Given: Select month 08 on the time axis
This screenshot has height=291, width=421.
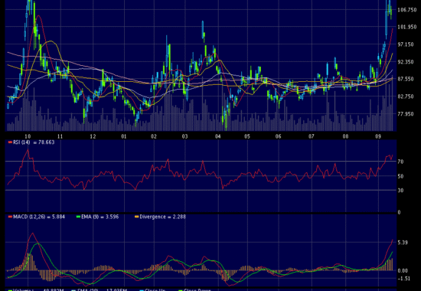Looking at the screenshot, I should (x=345, y=136).
